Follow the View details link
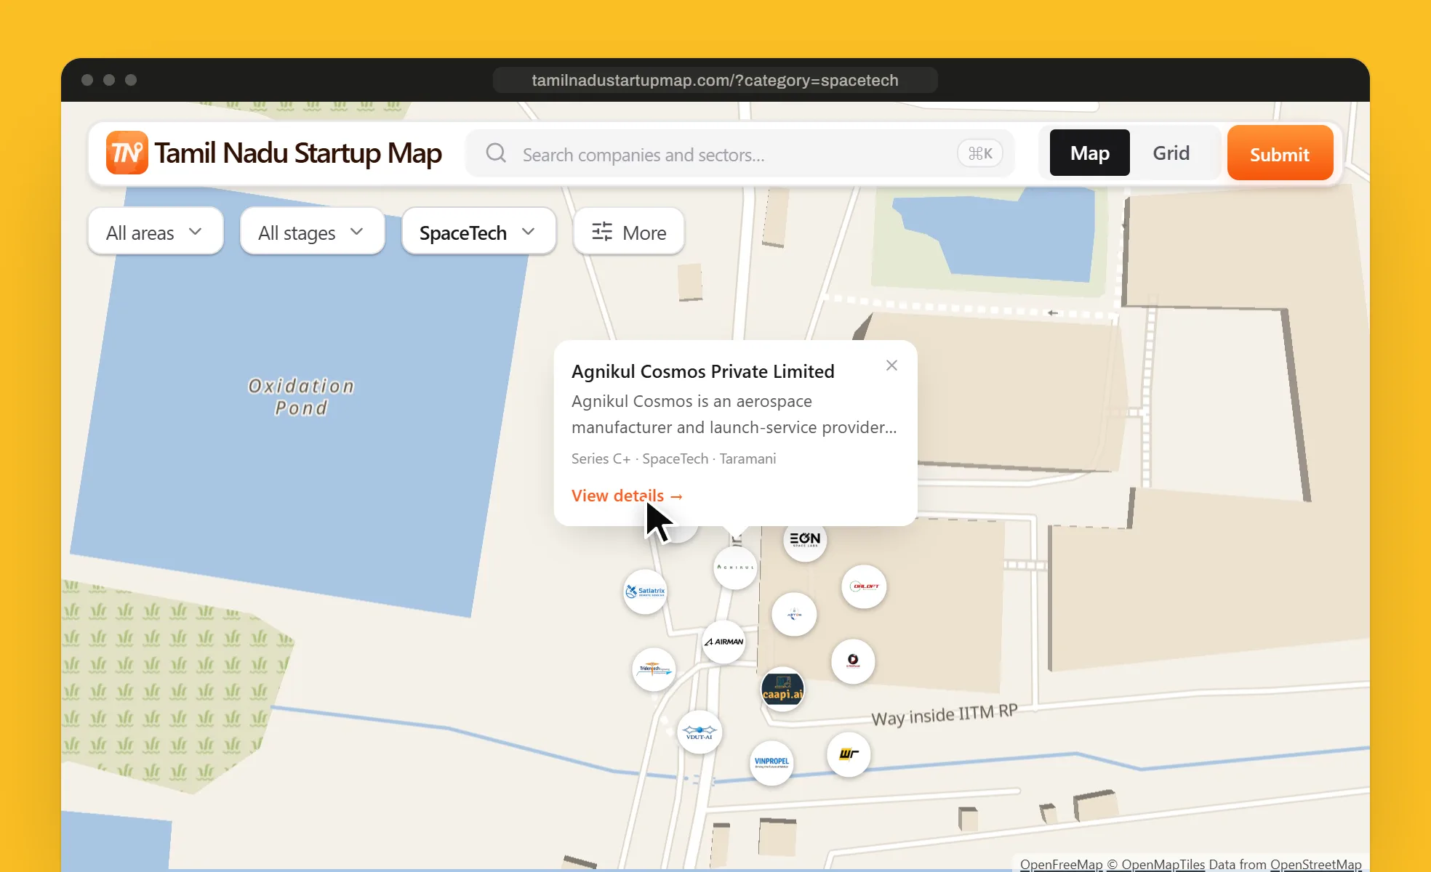This screenshot has width=1431, height=872. pyautogui.click(x=628, y=496)
